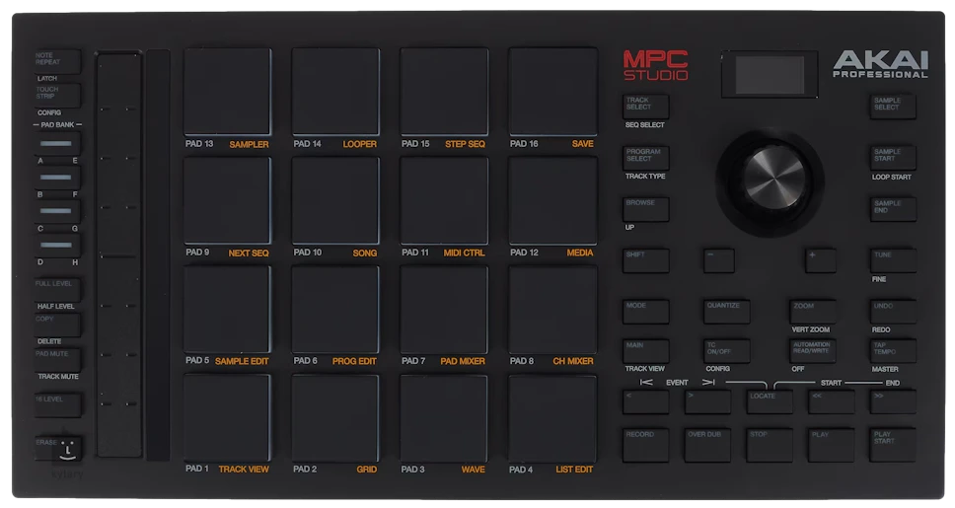955x508 pixels.
Task: Toggle the Full Level button
Action: coord(57,290)
